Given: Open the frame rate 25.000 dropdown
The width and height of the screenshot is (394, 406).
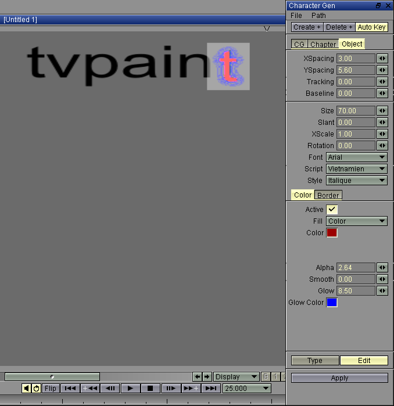Looking at the screenshot, I should click(x=247, y=389).
